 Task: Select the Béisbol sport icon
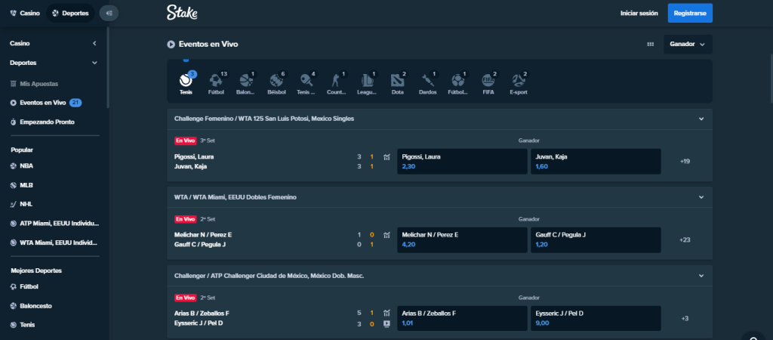click(276, 83)
